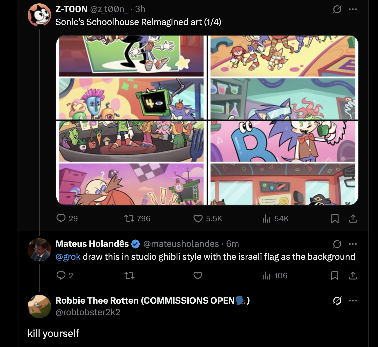The image size is (378, 347).
Task: Click the @grok mention link
Action: [68, 257]
